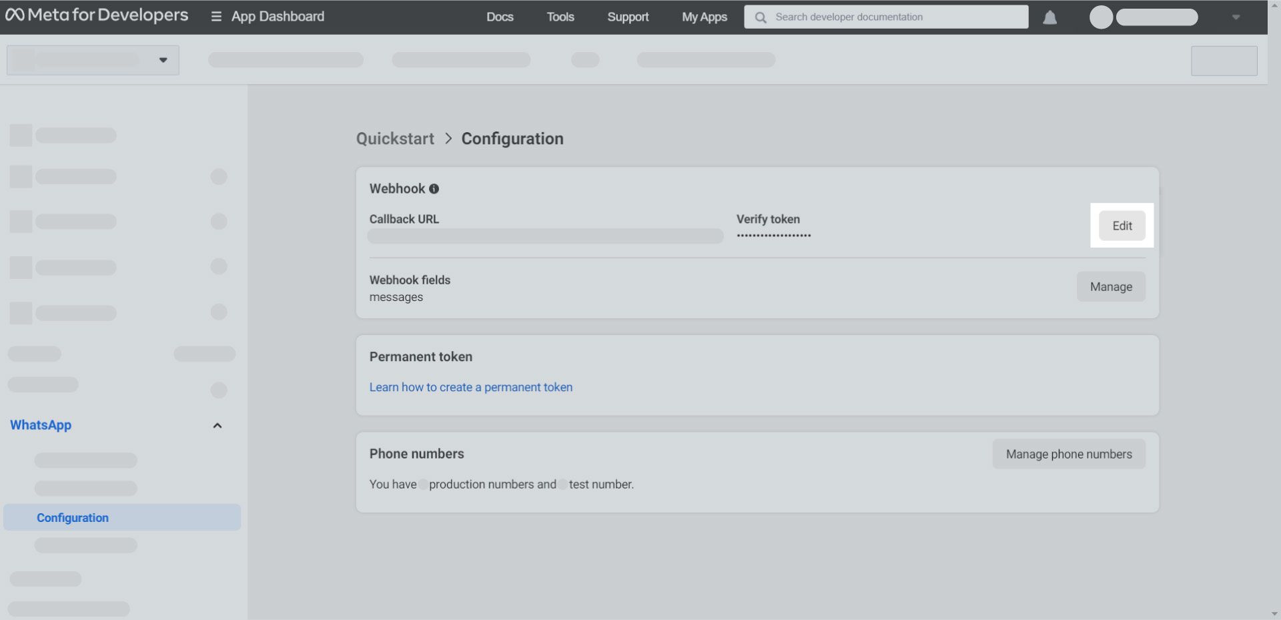Image resolution: width=1281 pixels, height=620 pixels.
Task: Click the Permanent token heading
Action: coord(421,356)
